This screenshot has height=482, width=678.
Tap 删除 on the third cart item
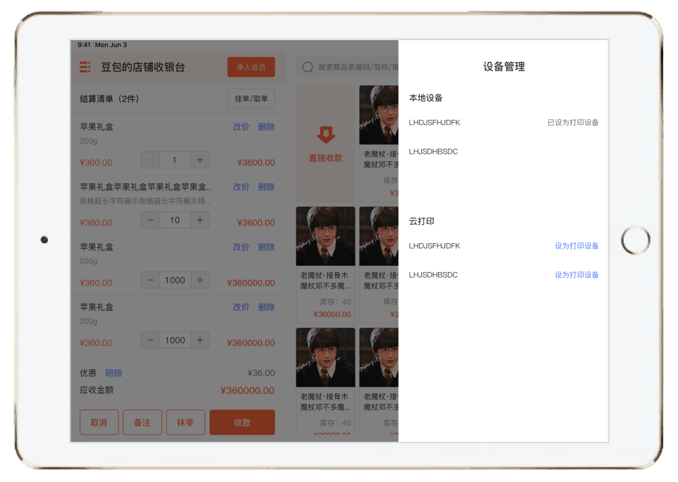tap(267, 247)
